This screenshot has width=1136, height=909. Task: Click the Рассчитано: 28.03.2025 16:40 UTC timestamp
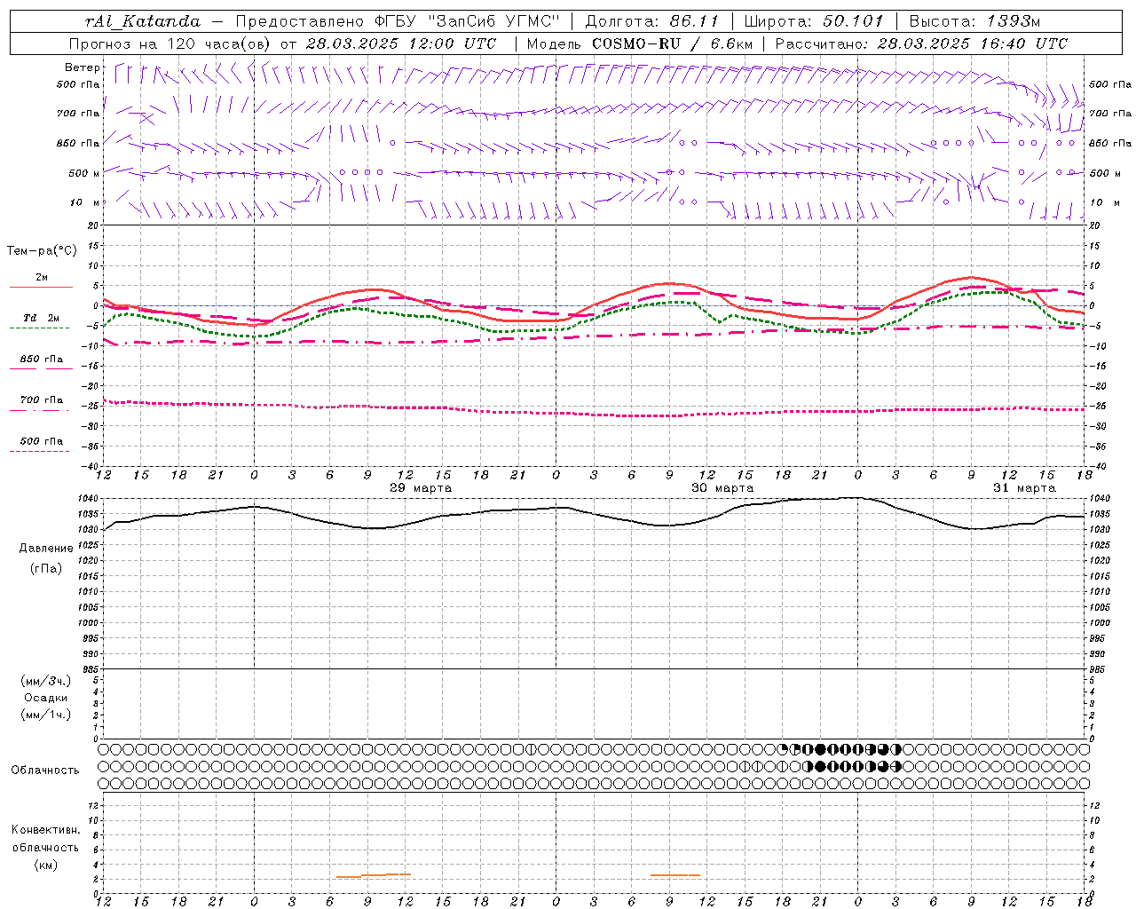click(921, 43)
